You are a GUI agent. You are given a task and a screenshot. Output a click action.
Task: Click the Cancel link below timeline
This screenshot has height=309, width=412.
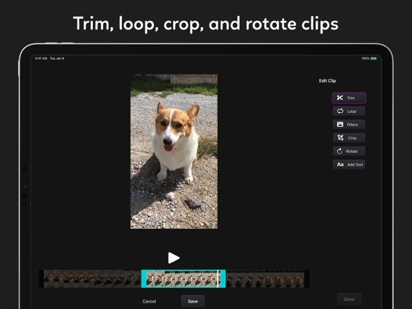point(149,301)
